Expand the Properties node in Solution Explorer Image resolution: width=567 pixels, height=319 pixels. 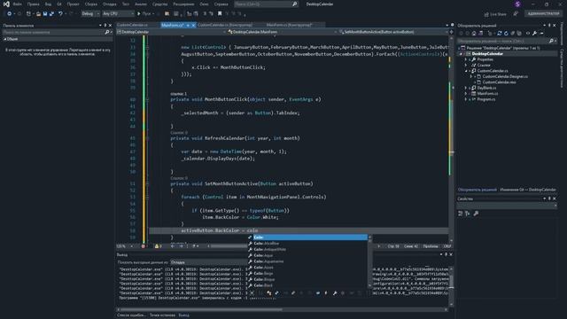466,59
